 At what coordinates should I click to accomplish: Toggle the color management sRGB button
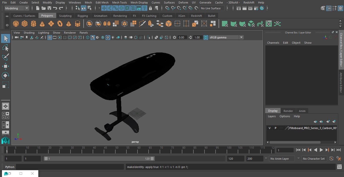point(206,37)
